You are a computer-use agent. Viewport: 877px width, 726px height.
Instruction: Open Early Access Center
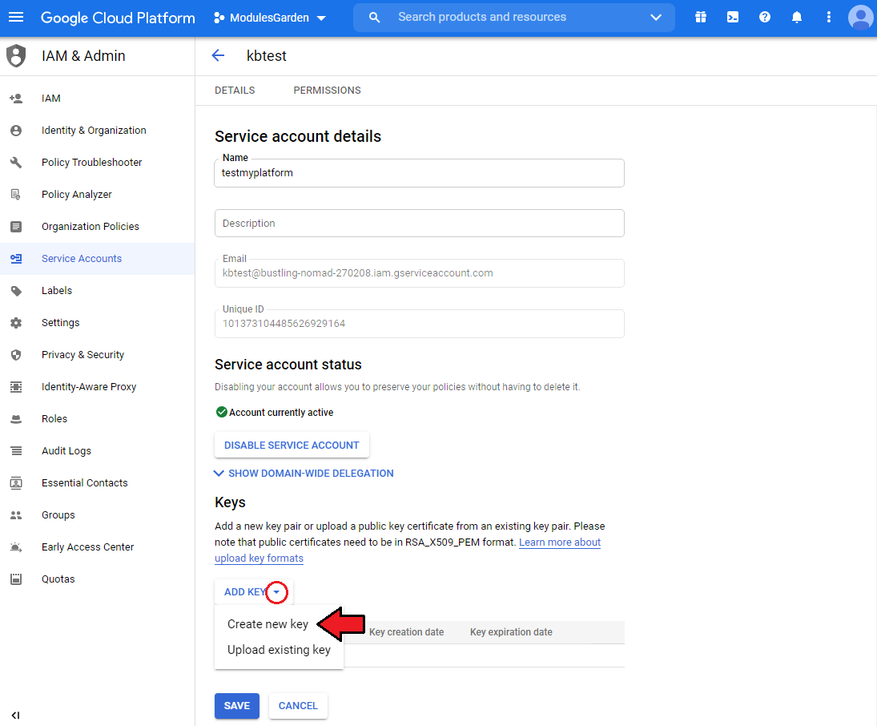click(88, 547)
